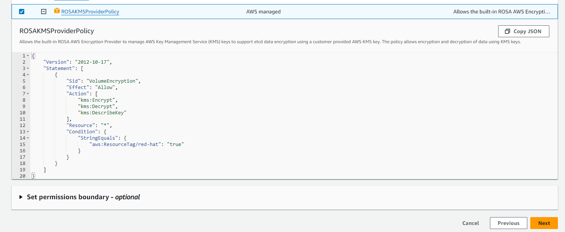Click line number 20 in editor gutter
Viewport: 565px width, 232px height.
(22, 176)
